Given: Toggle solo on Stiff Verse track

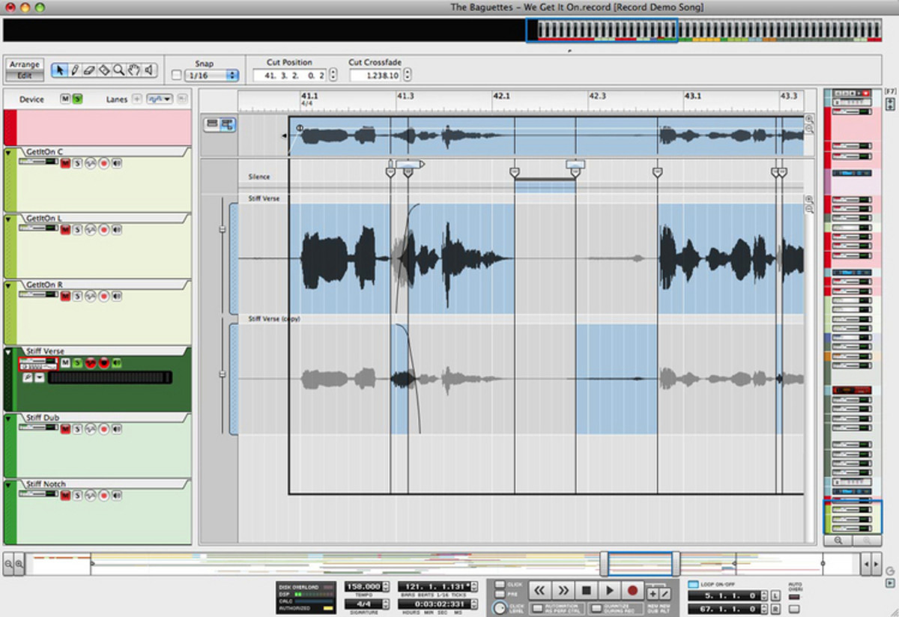Looking at the screenshot, I should [78, 363].
